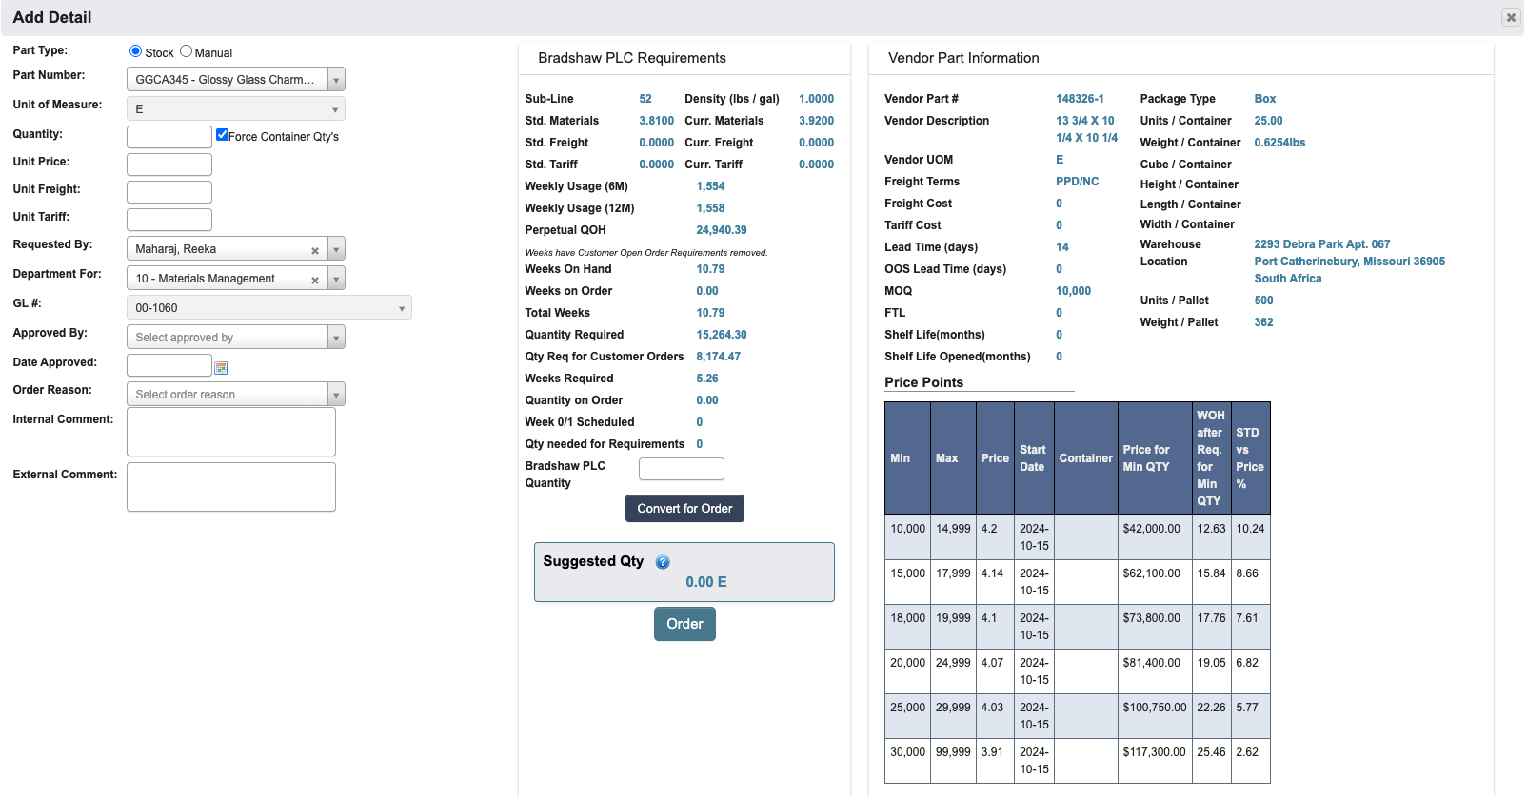Click the $81,400.00 price point cell

[1155, 671]
